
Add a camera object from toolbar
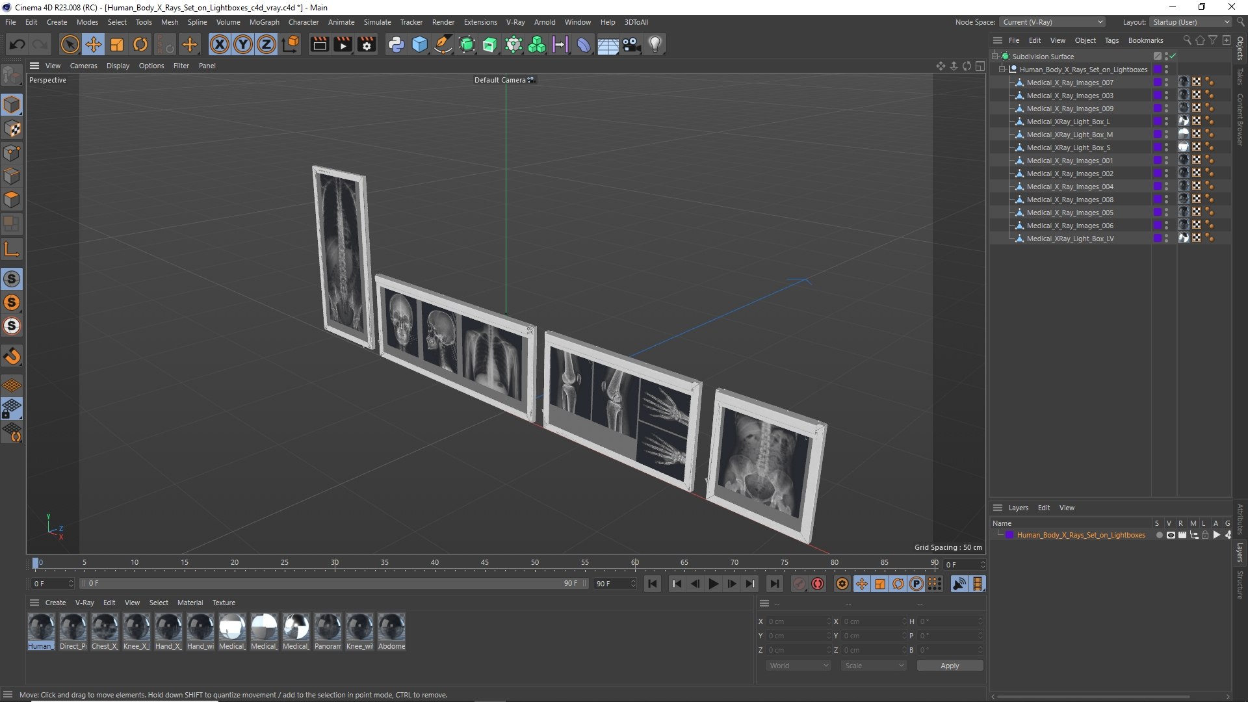pos(631,44)
